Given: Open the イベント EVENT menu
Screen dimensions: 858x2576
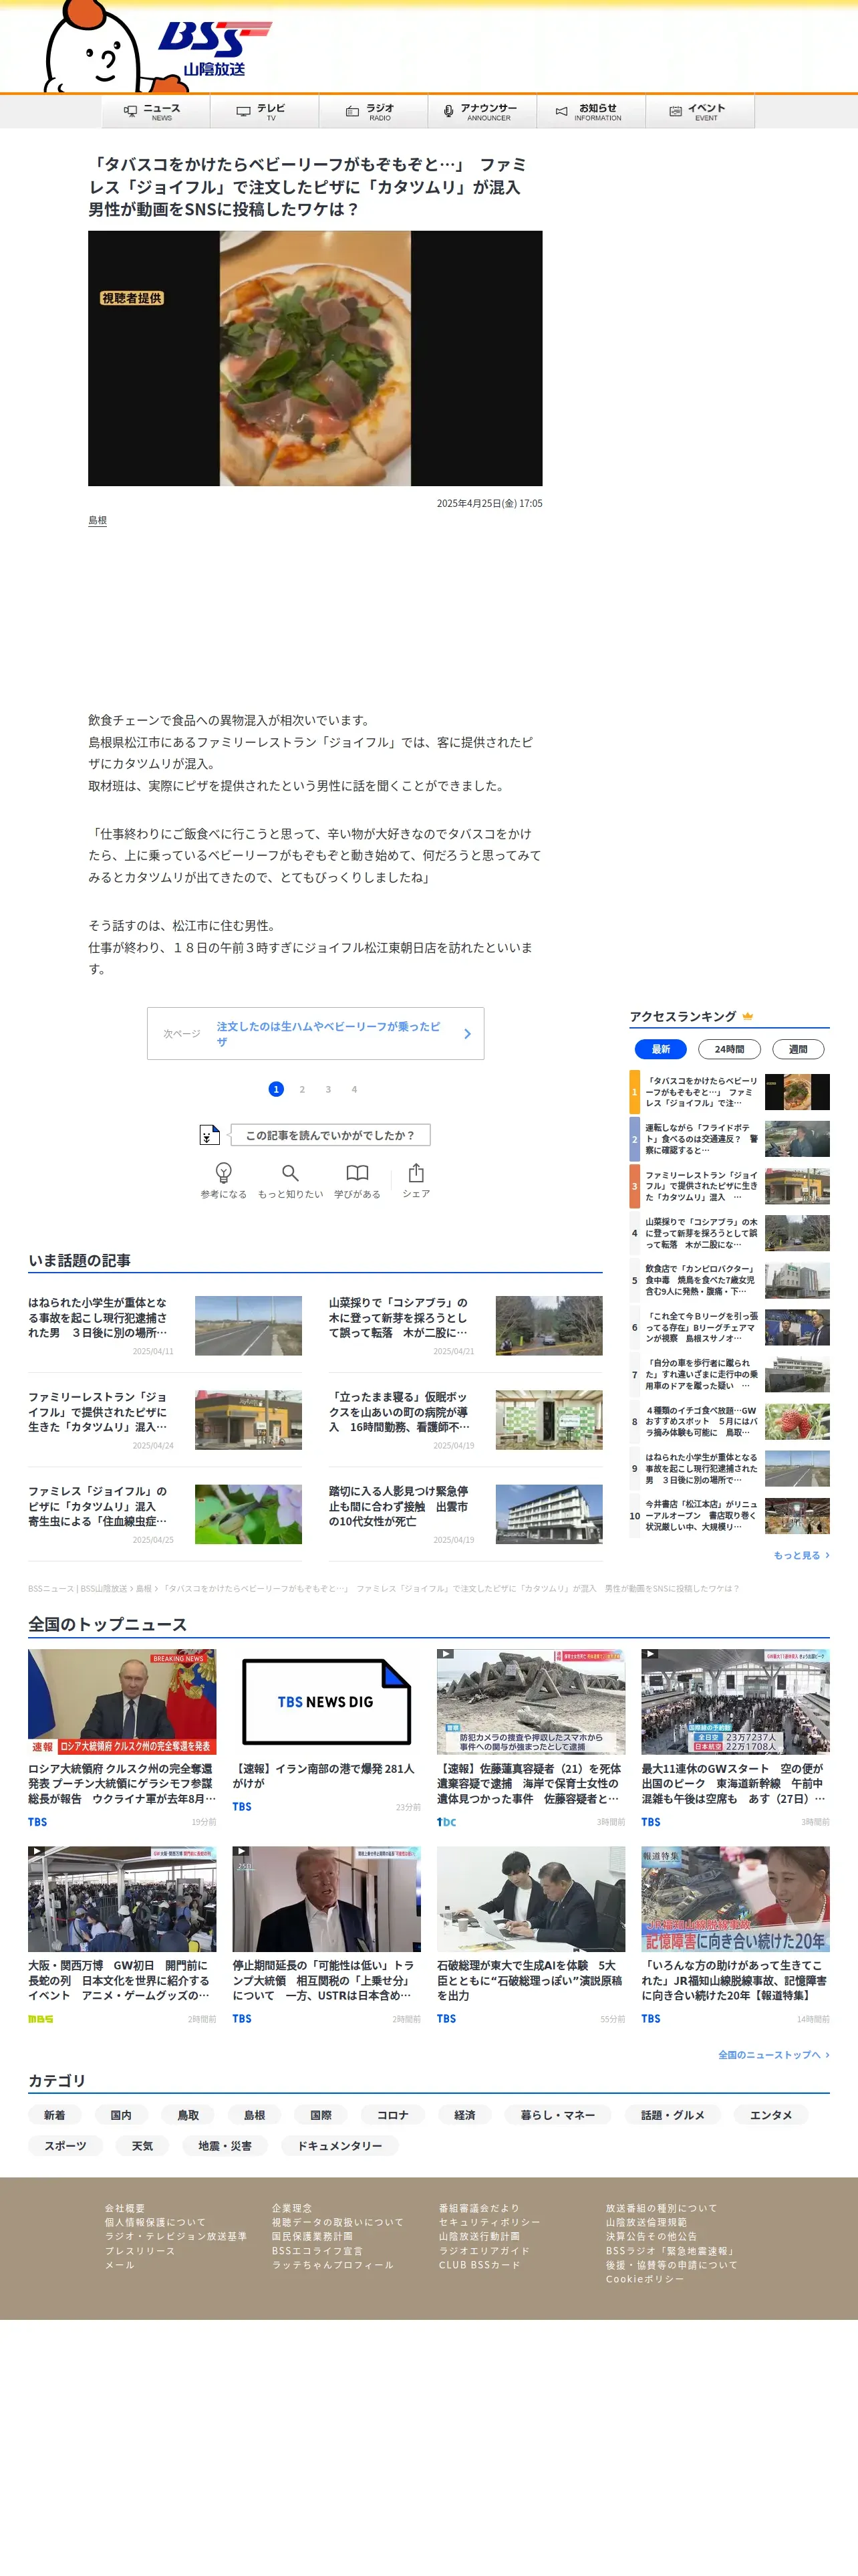Looking at the screenshot, I should 700,112.
